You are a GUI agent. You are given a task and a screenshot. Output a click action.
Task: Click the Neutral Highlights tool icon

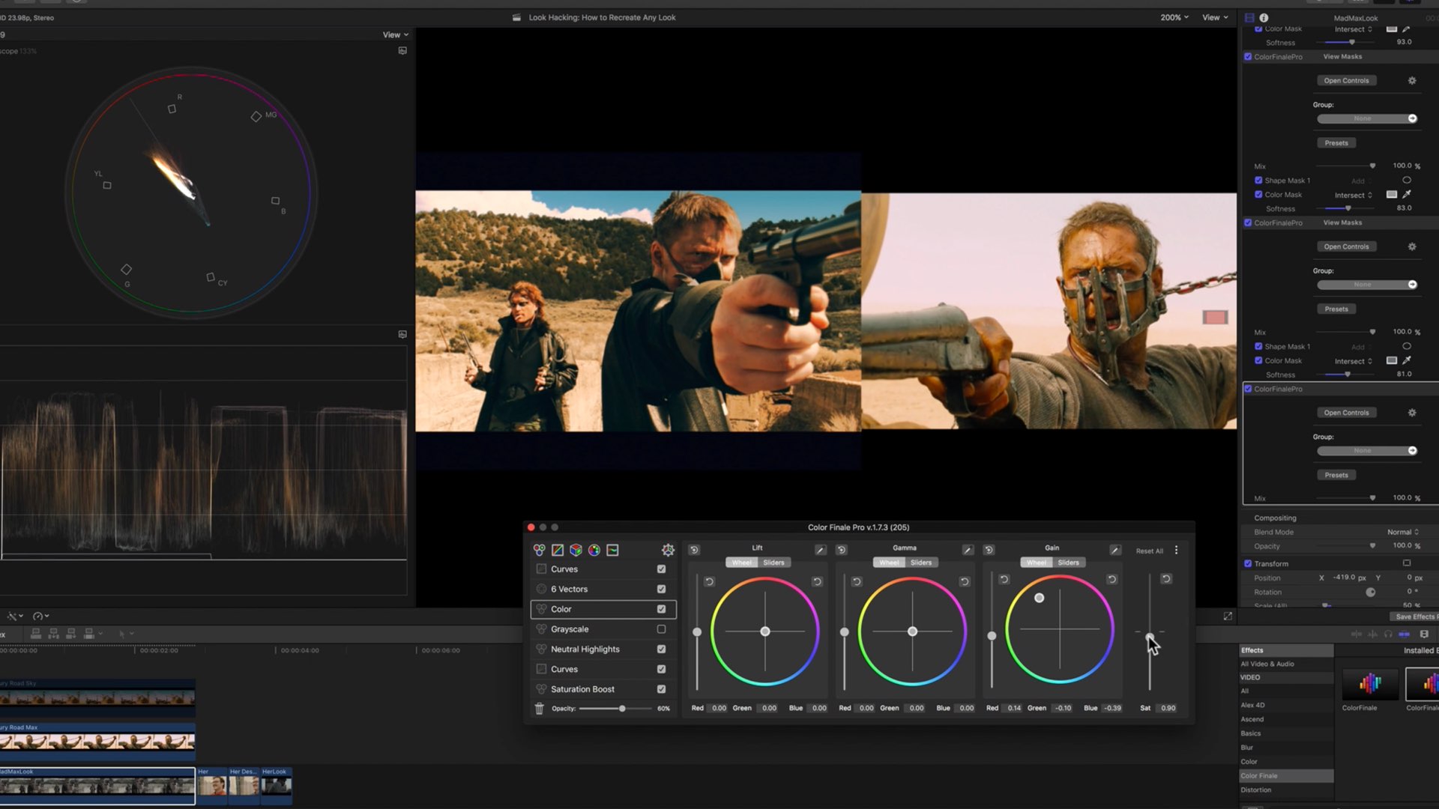coord(542,648)
